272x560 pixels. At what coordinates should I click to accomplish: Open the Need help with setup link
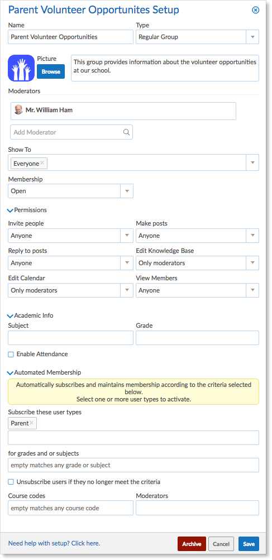[x=54, y=543]
